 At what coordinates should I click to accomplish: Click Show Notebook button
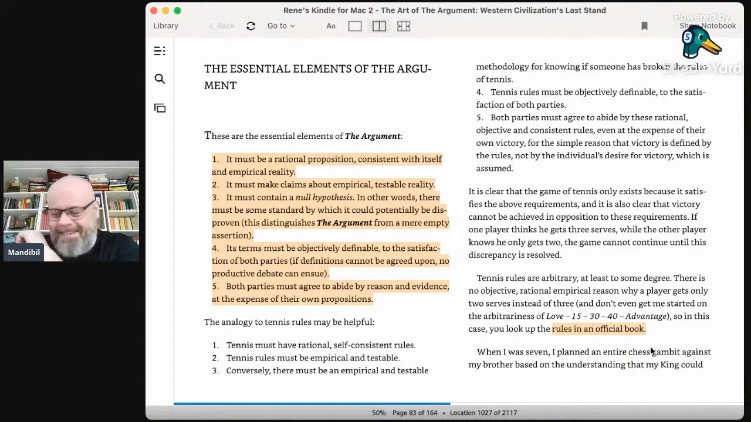pos(708,26)
